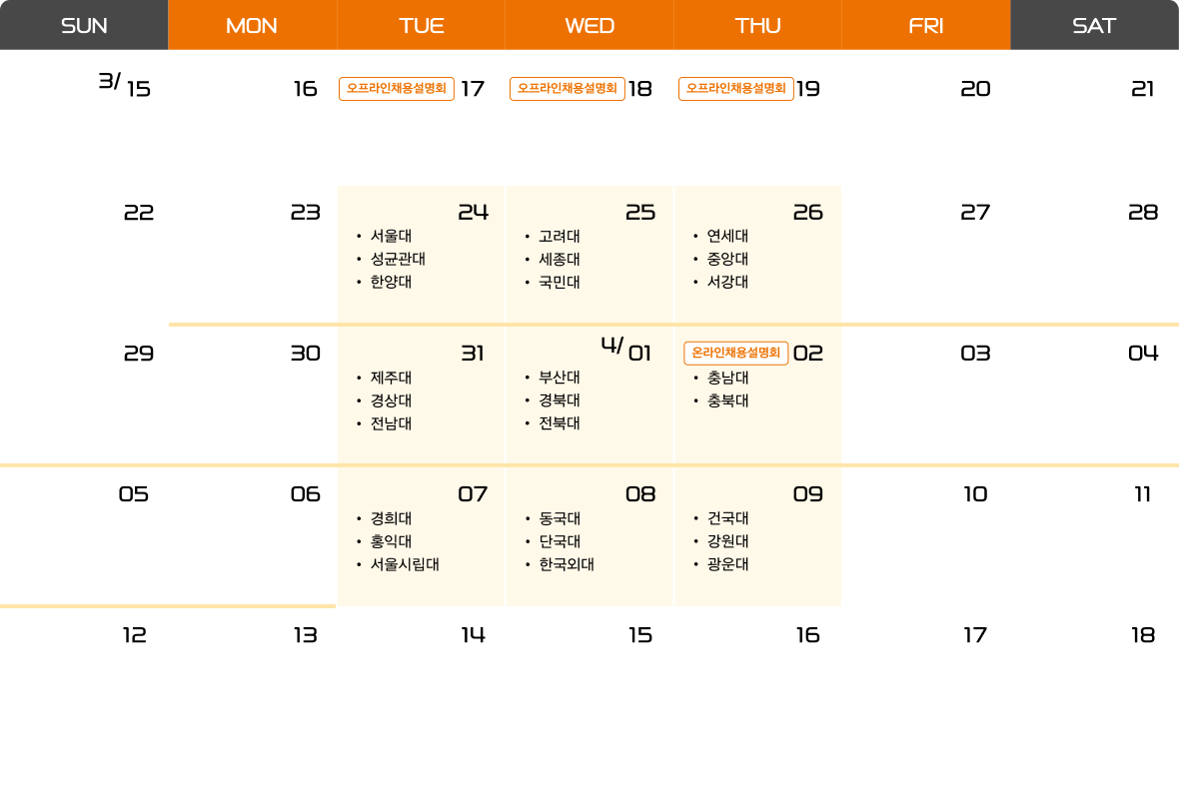Select the SAT column header
Screen dimensions: 1179x795
coord(1094,25)
